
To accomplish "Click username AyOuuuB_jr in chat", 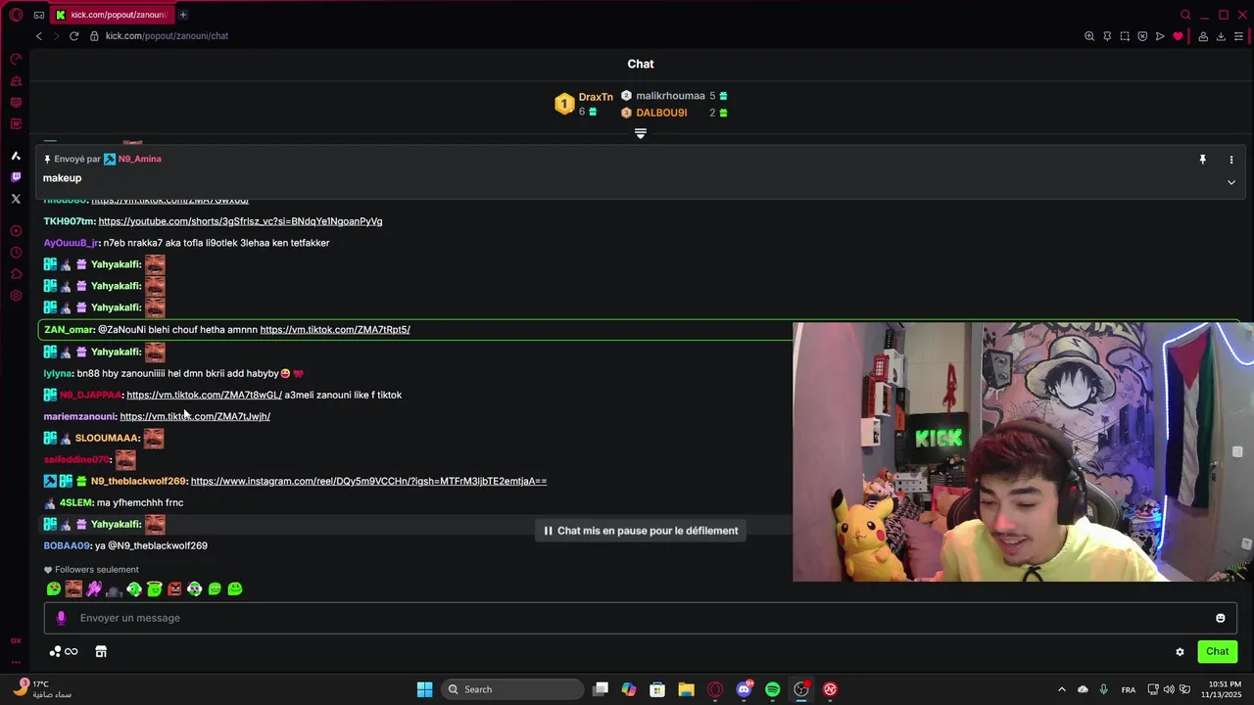I will [71, 243].
